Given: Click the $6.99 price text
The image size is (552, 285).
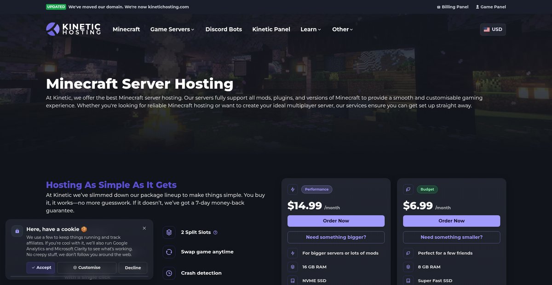Looking at the screenshot, I should pyautogui.click(x=418, y=205).
